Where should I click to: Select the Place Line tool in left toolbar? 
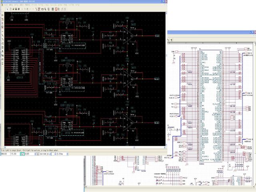[x=2, y=35]
